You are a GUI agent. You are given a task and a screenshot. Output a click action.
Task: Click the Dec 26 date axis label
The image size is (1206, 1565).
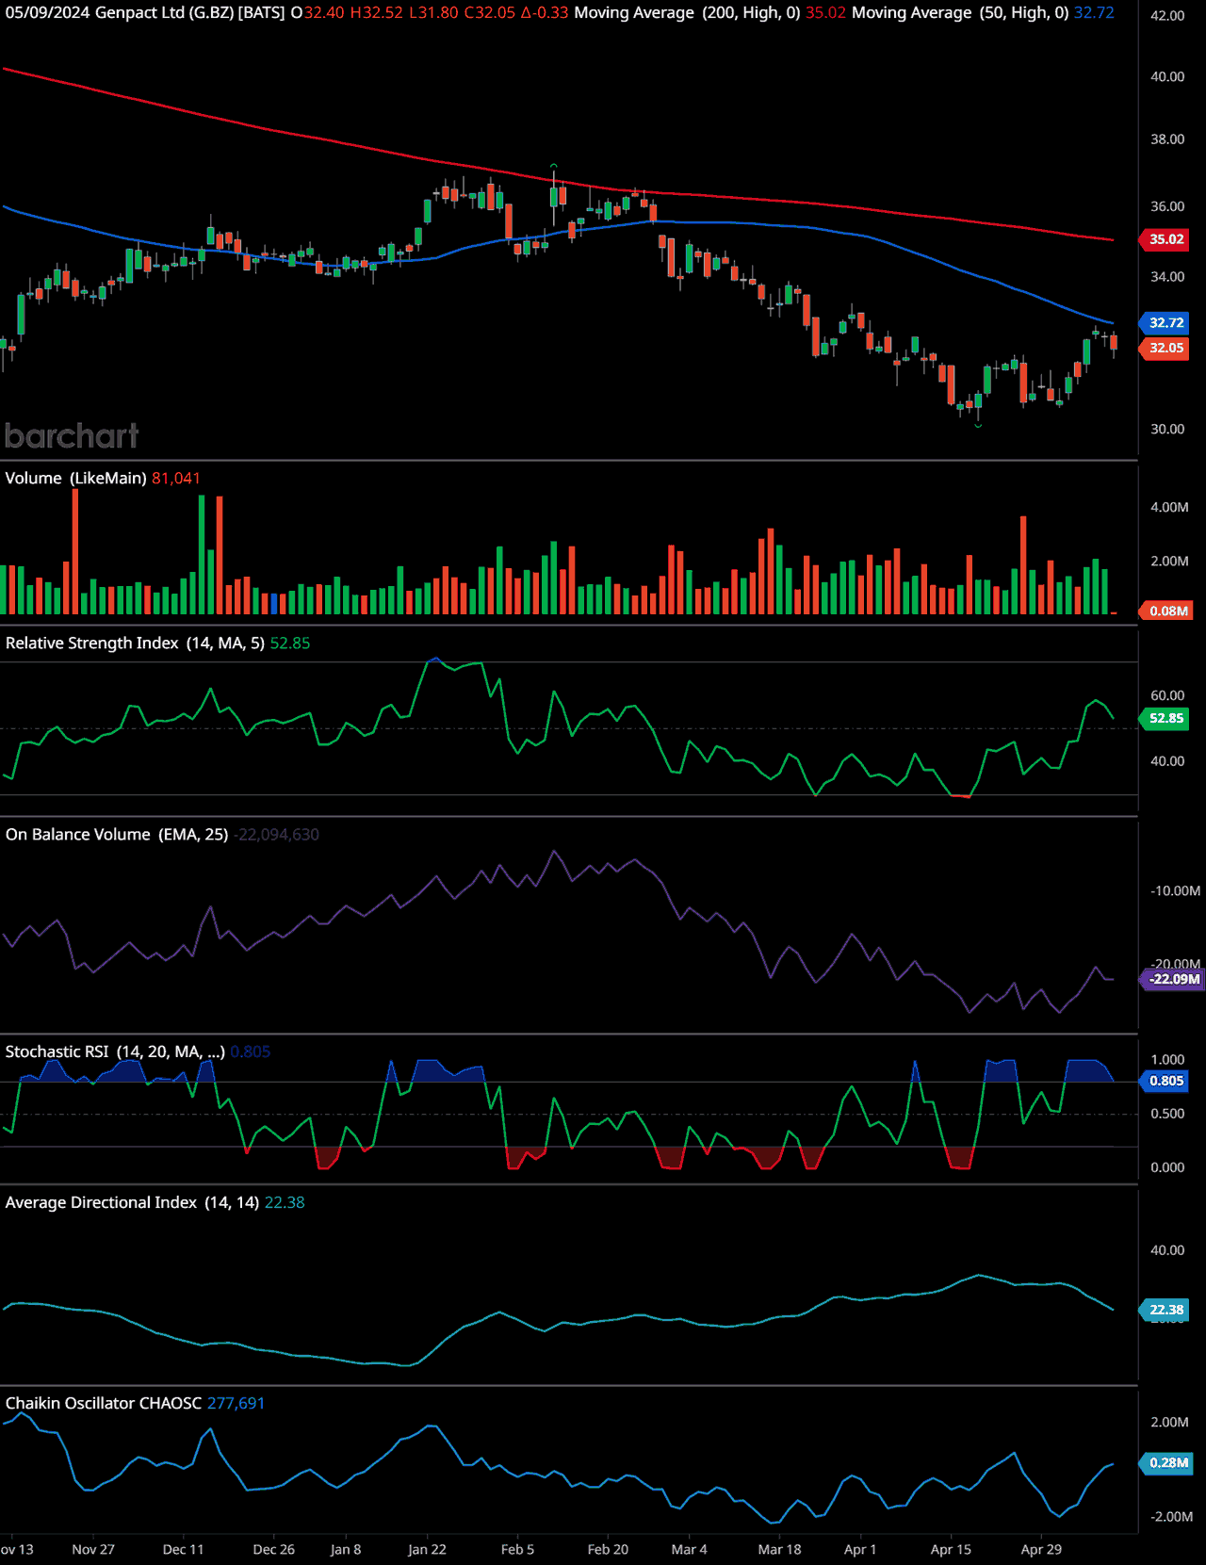[x=273, y=1550]
